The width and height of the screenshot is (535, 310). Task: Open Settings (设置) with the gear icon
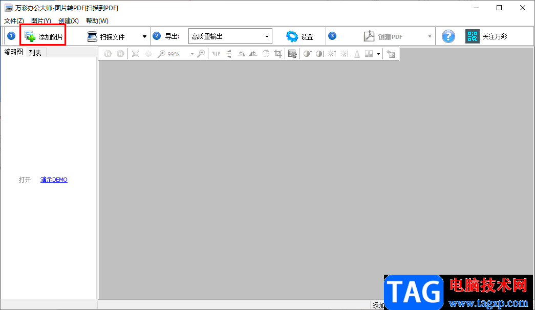coord(299,36)
